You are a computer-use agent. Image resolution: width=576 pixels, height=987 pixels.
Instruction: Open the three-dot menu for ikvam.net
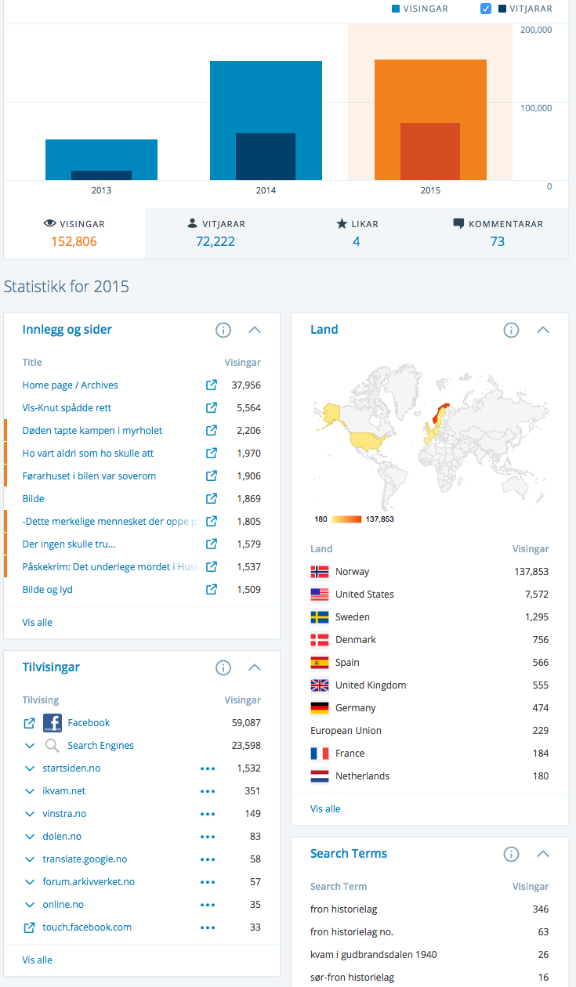(208, 791)
